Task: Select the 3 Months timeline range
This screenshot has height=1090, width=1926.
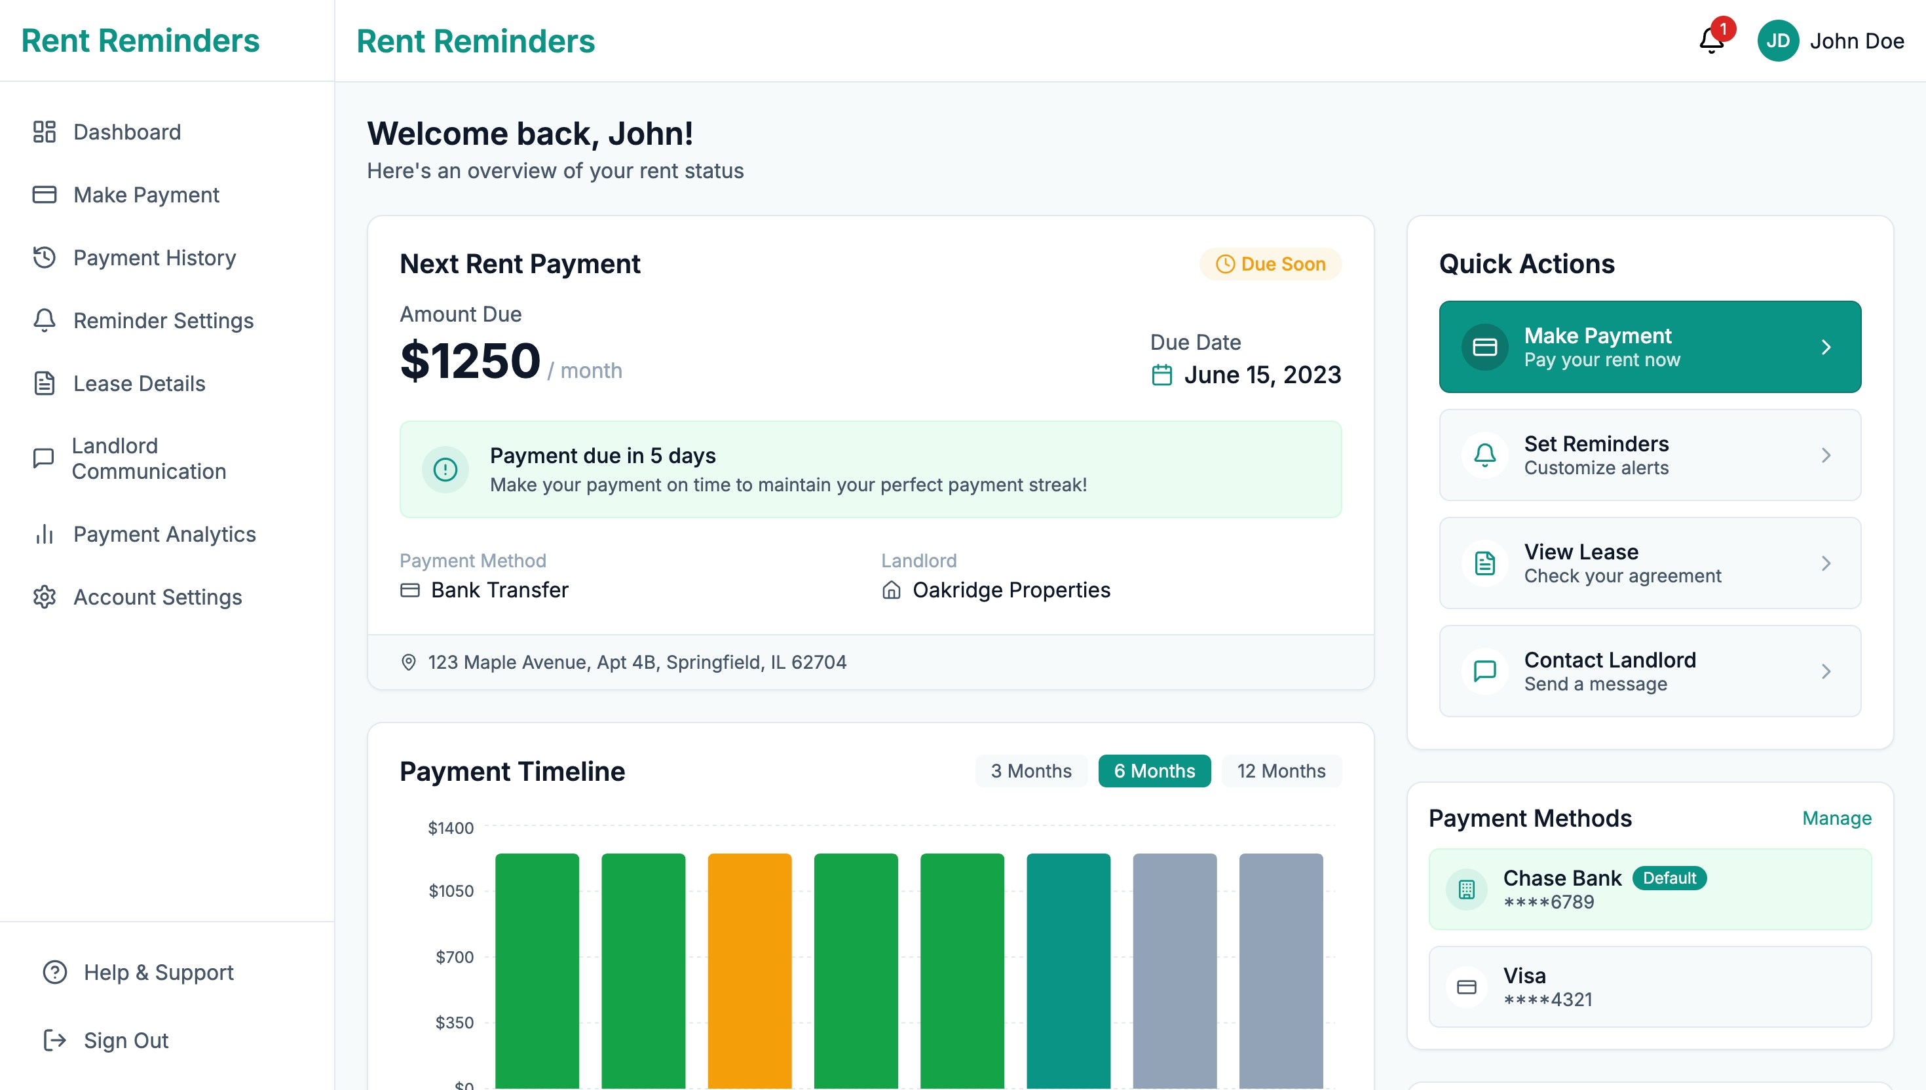Action: click(1030, 770)
